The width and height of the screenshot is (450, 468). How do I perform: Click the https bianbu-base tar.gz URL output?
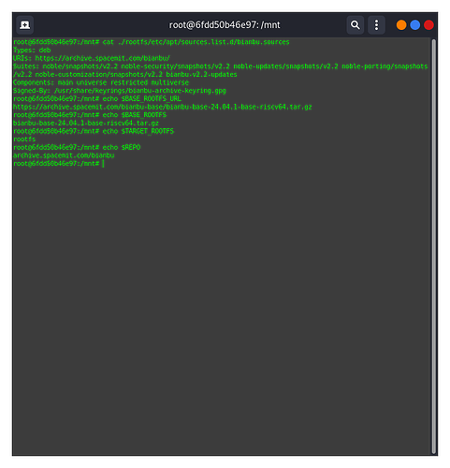(163, 107)
